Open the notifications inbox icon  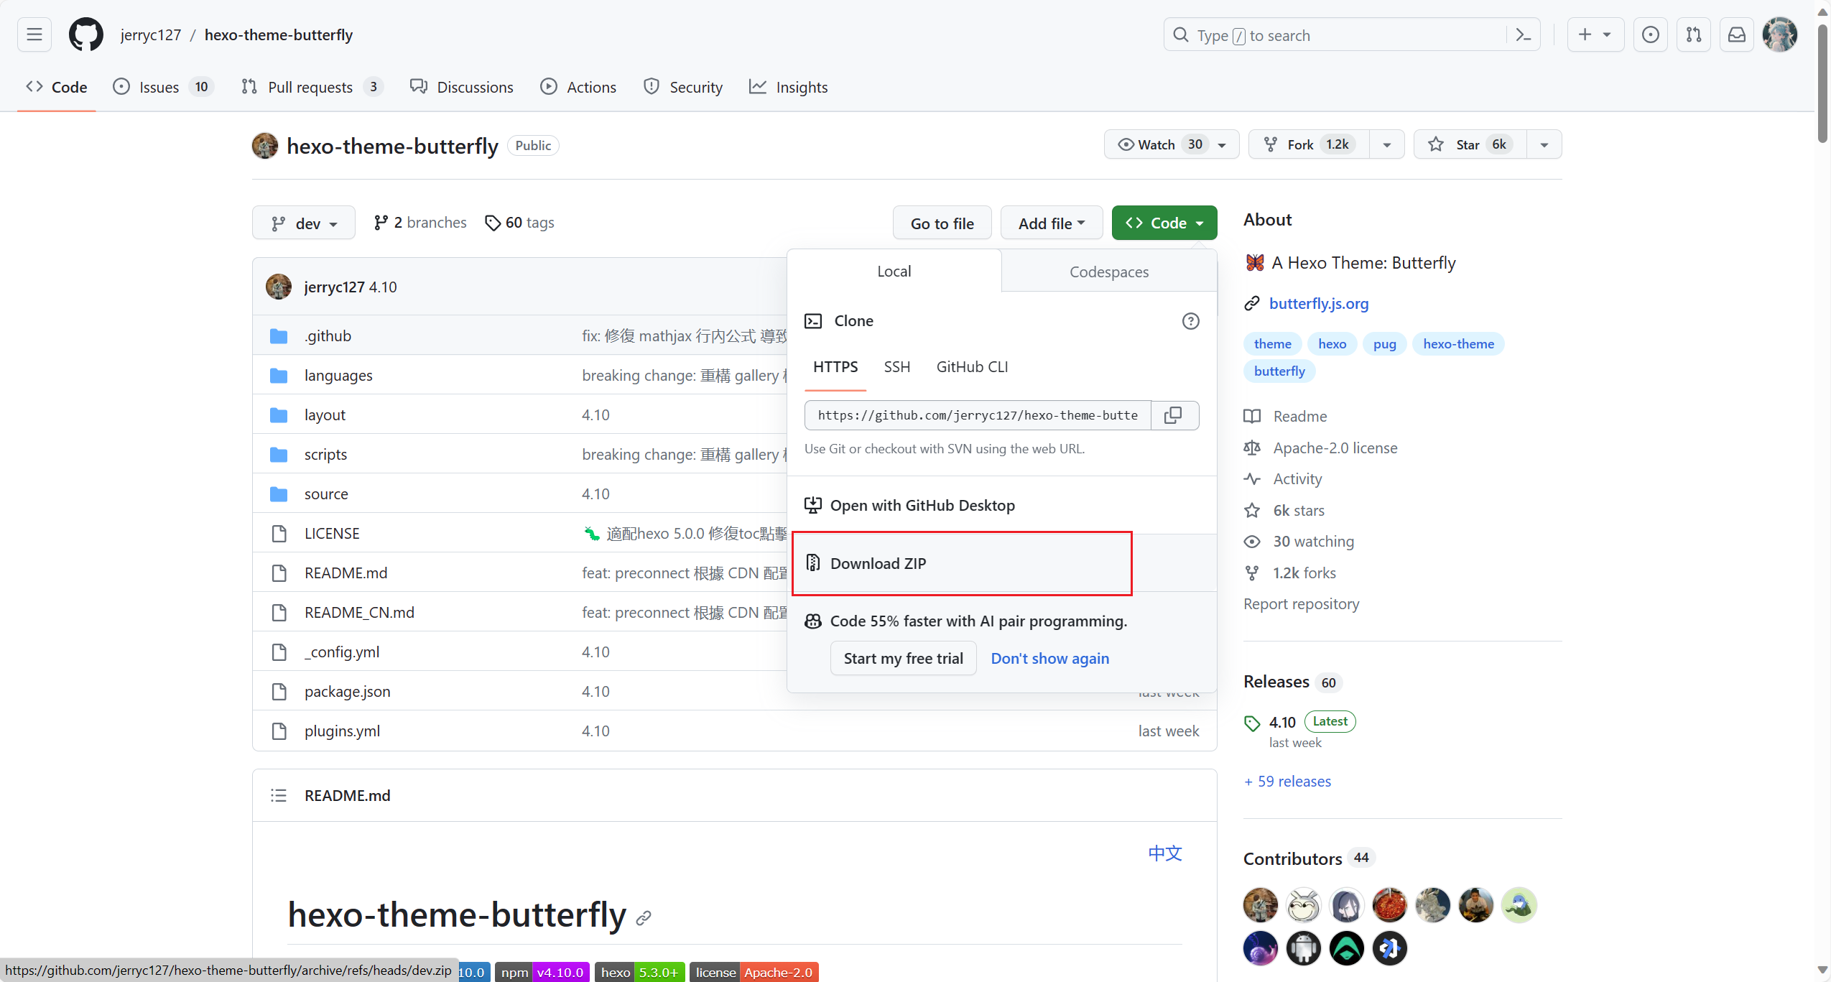tap(1736, 34)
